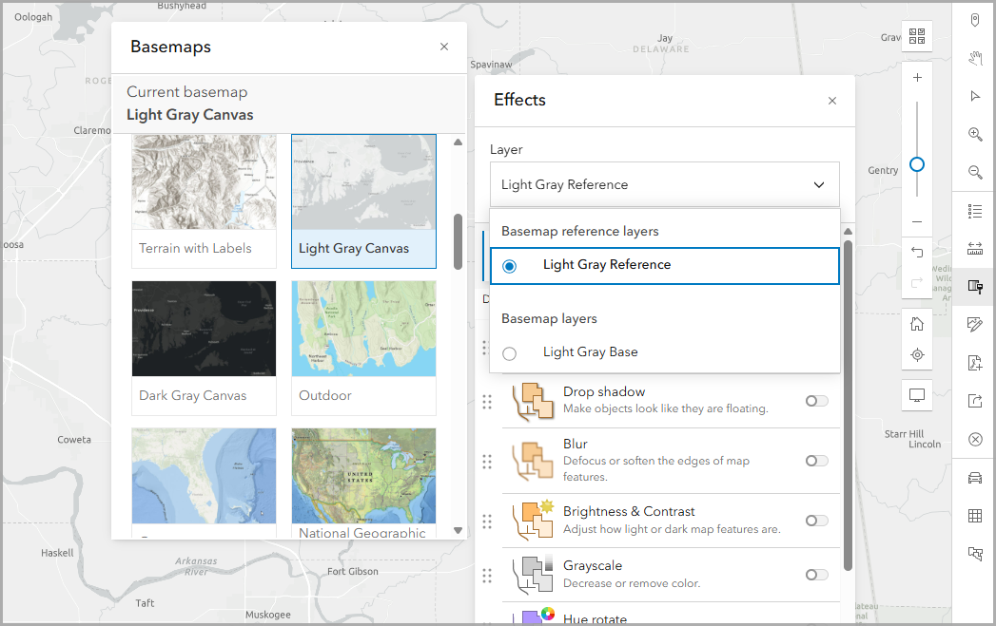The image size is (996, 626).
Task: Enable the Brightness & Contrast effect
Action: pos(816,521)
